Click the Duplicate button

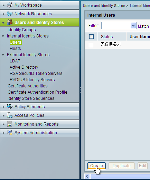(x=122, y=166)
